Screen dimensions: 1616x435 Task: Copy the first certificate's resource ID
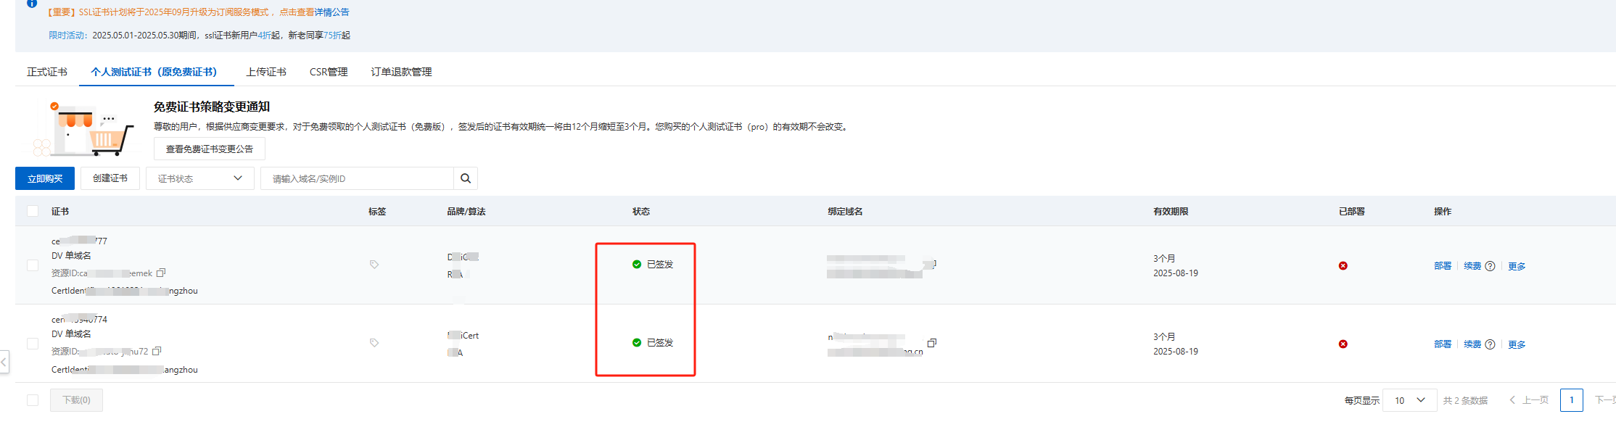tap(161, 273)
